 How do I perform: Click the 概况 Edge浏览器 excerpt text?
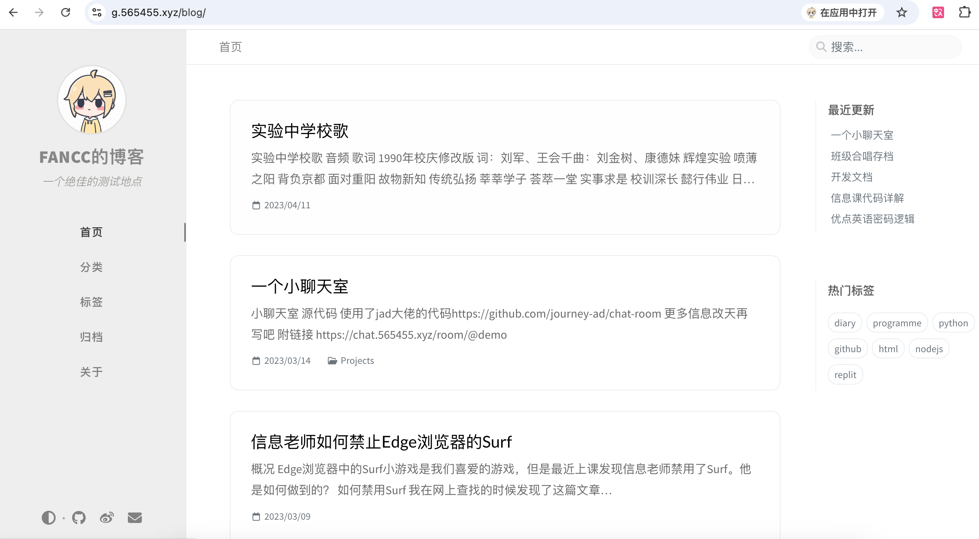click(x=501, y=480)
